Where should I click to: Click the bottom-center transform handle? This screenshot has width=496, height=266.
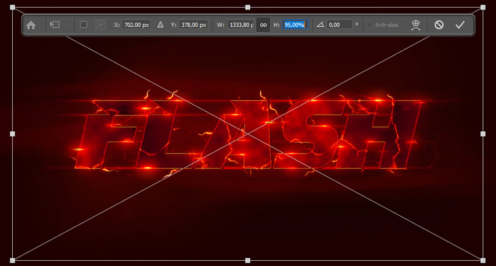coord(247,260)
